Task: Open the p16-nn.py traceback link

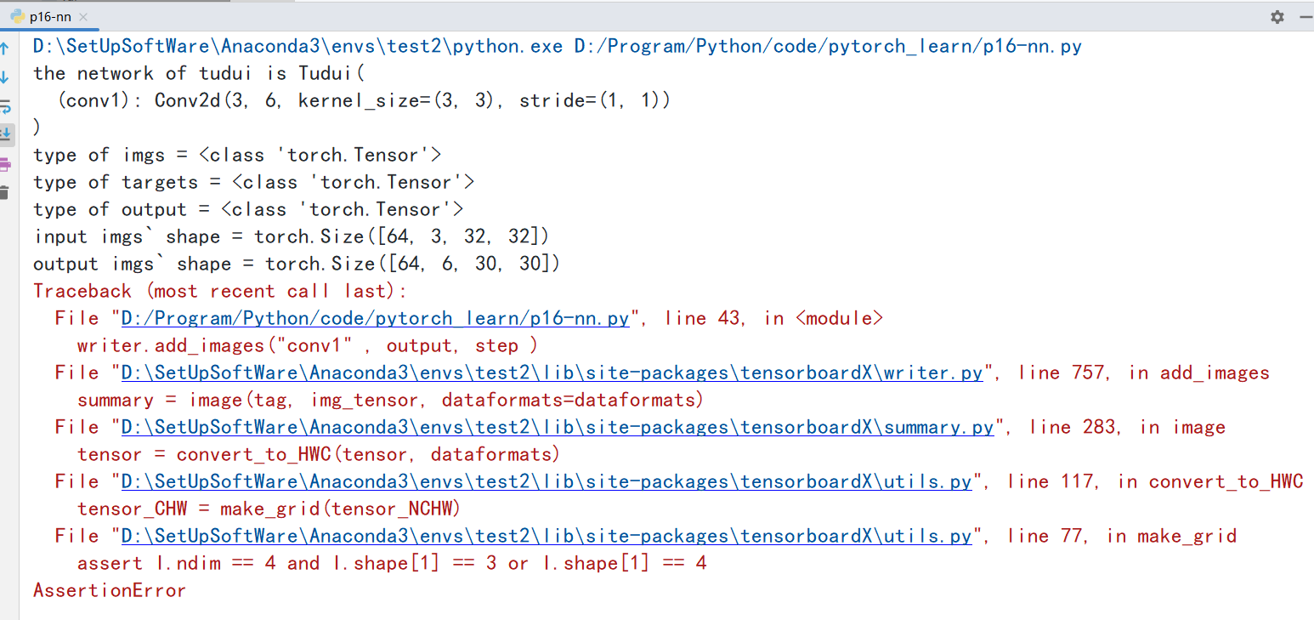Action: (375, 319)
